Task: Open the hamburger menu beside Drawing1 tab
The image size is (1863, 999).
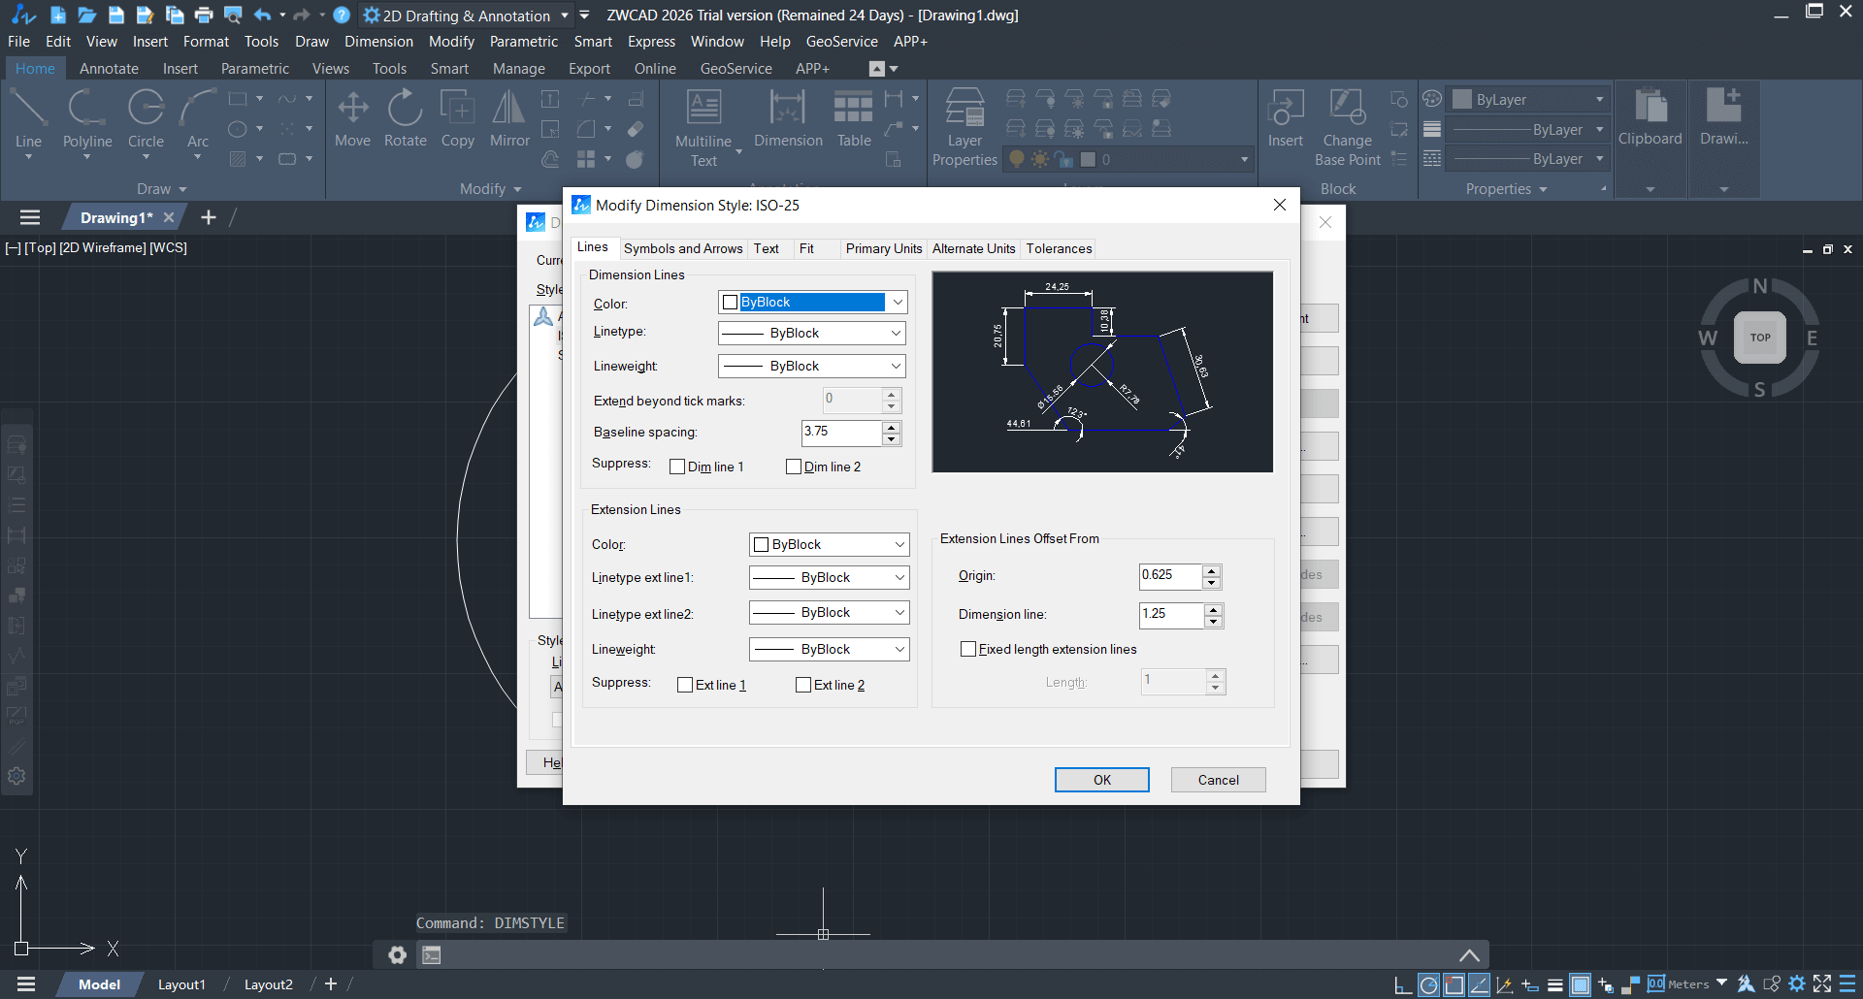Action: coord(30,217)
